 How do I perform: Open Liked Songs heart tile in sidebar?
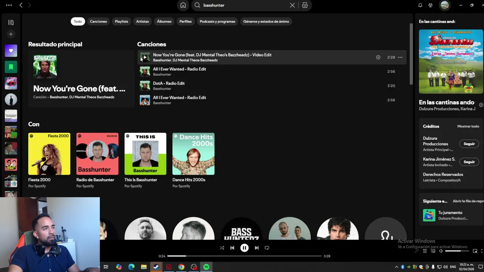coord(11,51)
